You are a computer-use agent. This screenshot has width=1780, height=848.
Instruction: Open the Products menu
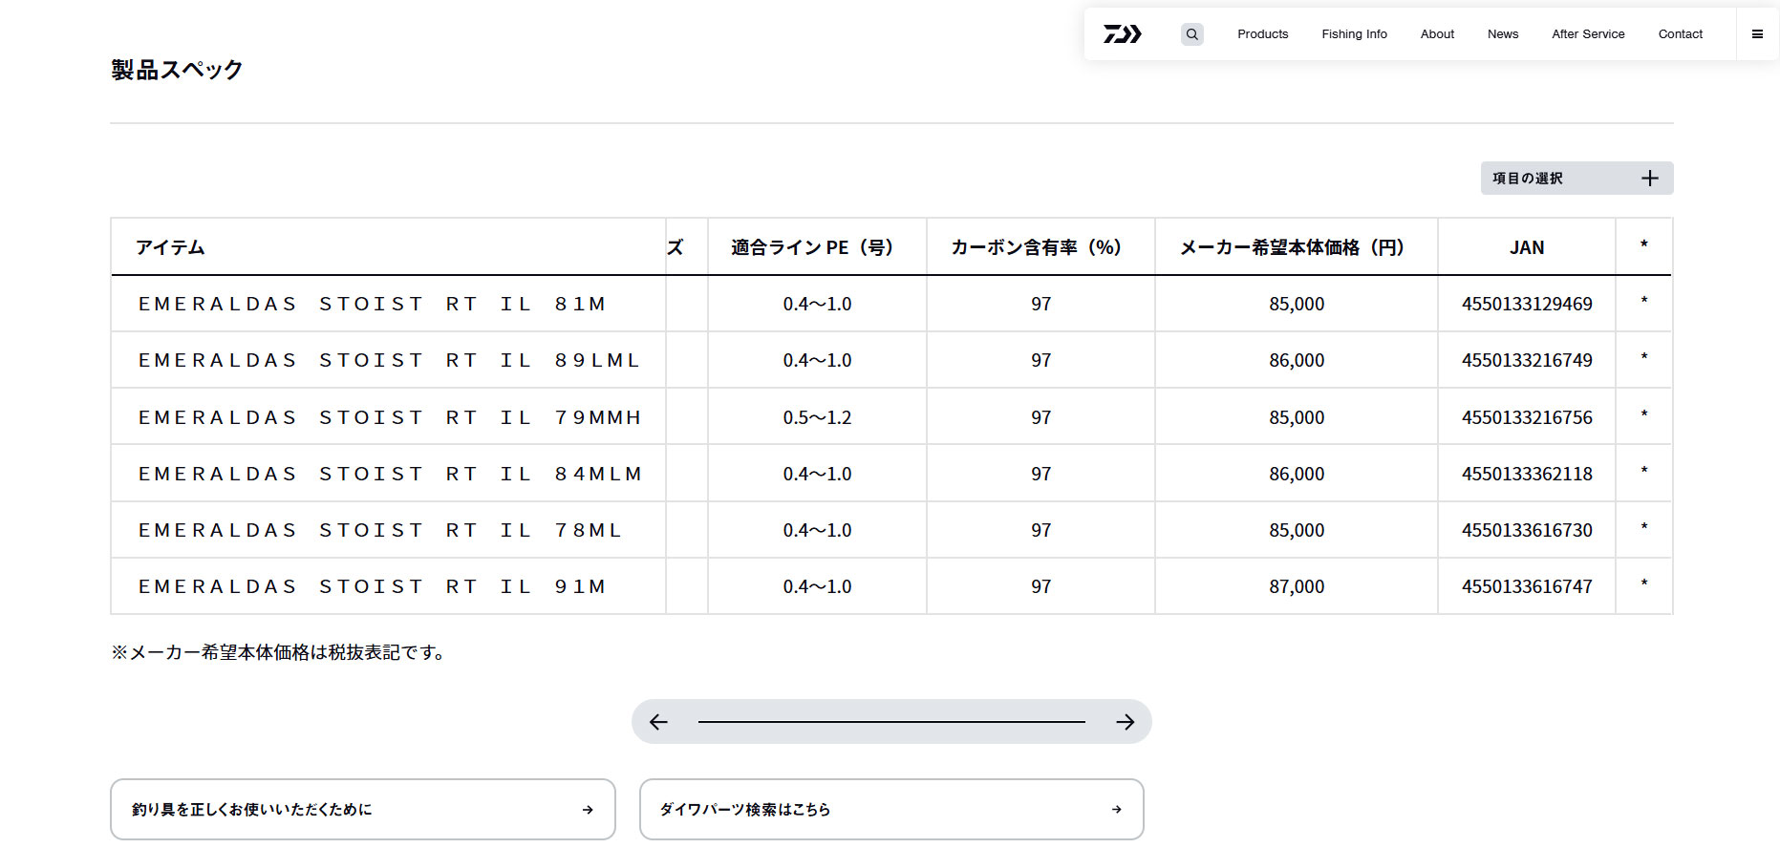coord(1263,34)
